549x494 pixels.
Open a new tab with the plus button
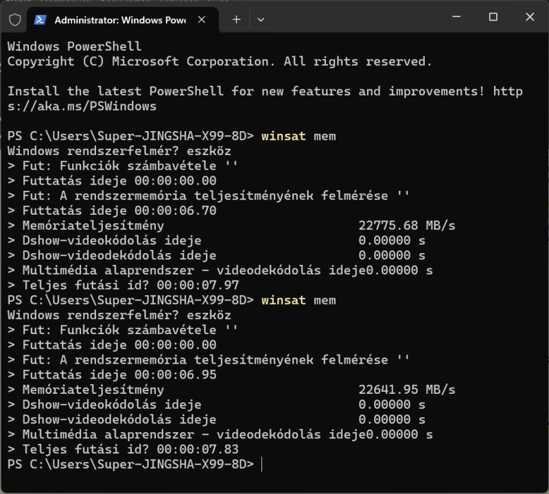pos(236,20)
